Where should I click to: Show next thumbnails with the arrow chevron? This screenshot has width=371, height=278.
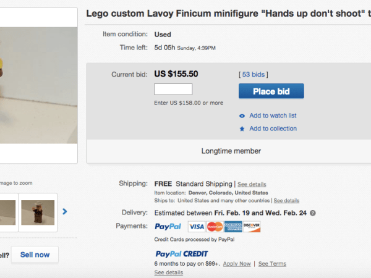tap(65, 212)
